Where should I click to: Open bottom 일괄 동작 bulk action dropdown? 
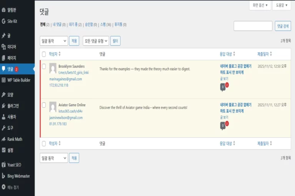[x=54, y=158]
